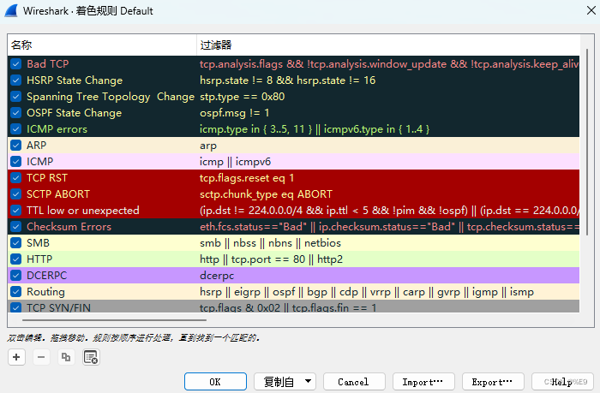The image size is (600, 393).
Task: Click the filter 'dcerpc'
Action: 217,276
